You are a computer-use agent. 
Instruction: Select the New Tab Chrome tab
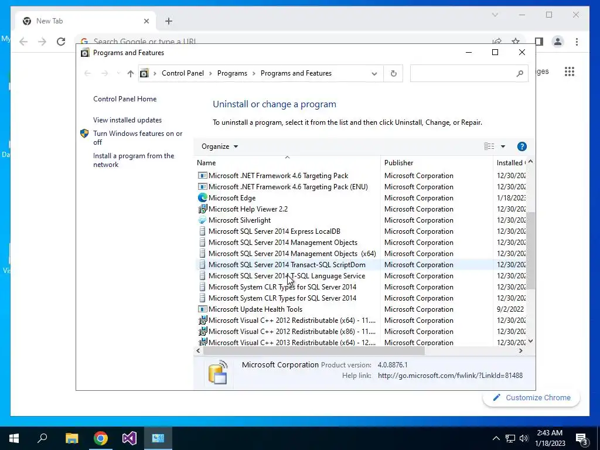pyautogui.click(x=86, y=21)
